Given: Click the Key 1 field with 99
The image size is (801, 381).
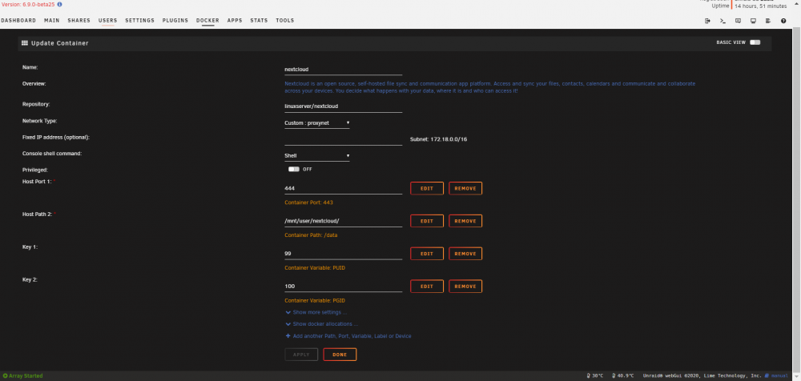Looking at the screenshot, I should 344,254.
